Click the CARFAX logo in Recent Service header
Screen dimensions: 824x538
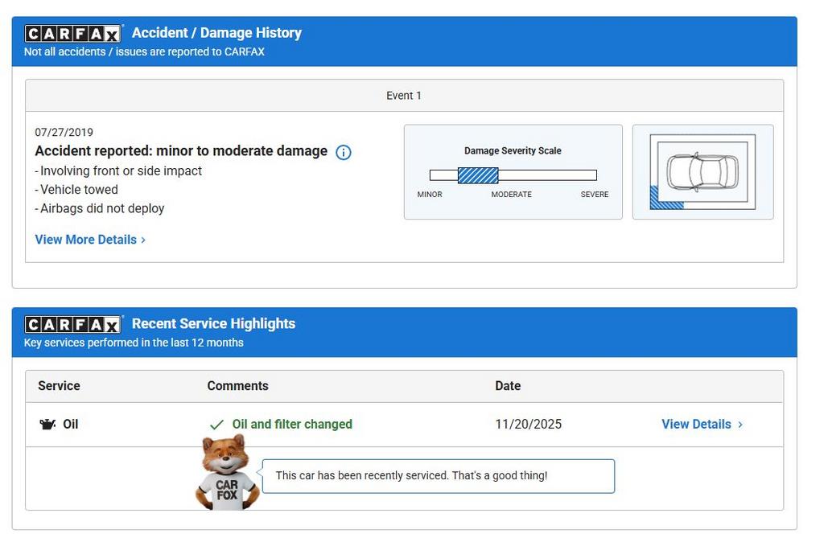72,324
